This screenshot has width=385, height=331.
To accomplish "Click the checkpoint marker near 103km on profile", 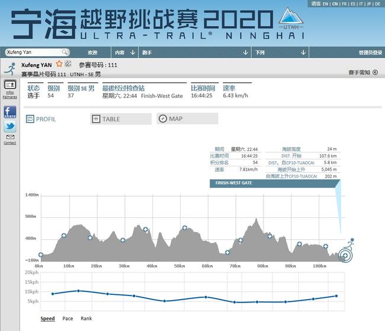I will (326, 246).
